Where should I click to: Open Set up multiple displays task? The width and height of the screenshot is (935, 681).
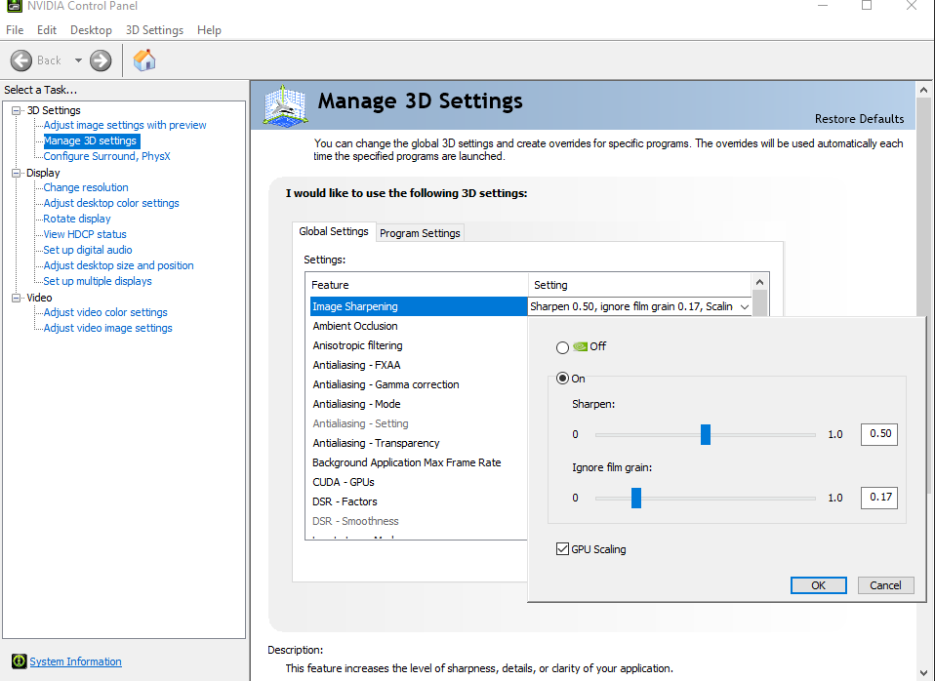(x=98, y=281)
